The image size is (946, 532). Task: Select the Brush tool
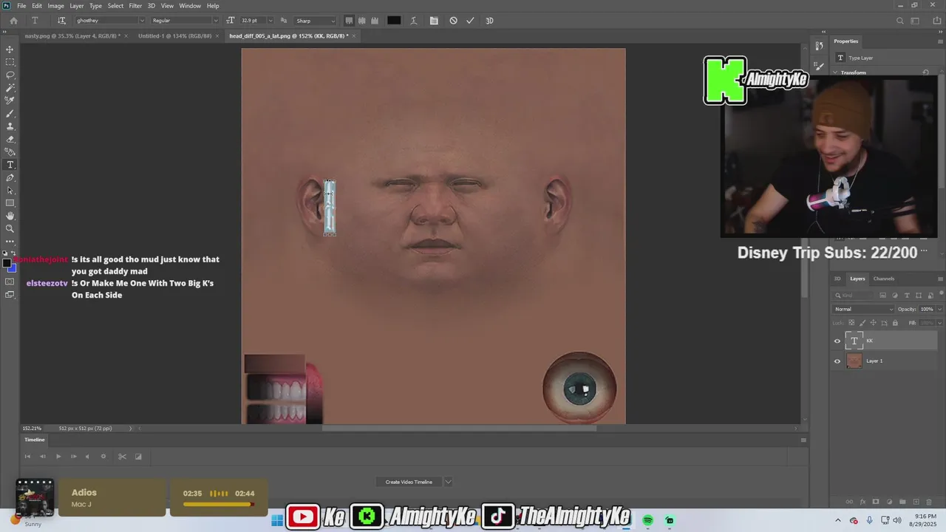(10, 114)
